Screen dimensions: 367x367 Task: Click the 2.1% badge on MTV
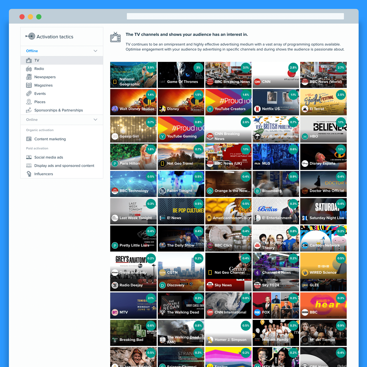point(151,298)
